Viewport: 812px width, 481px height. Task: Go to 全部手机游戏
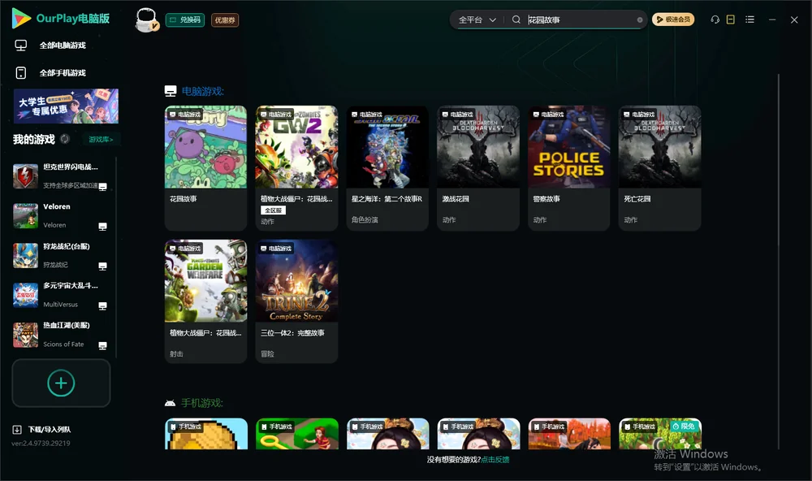click(50, 72)
